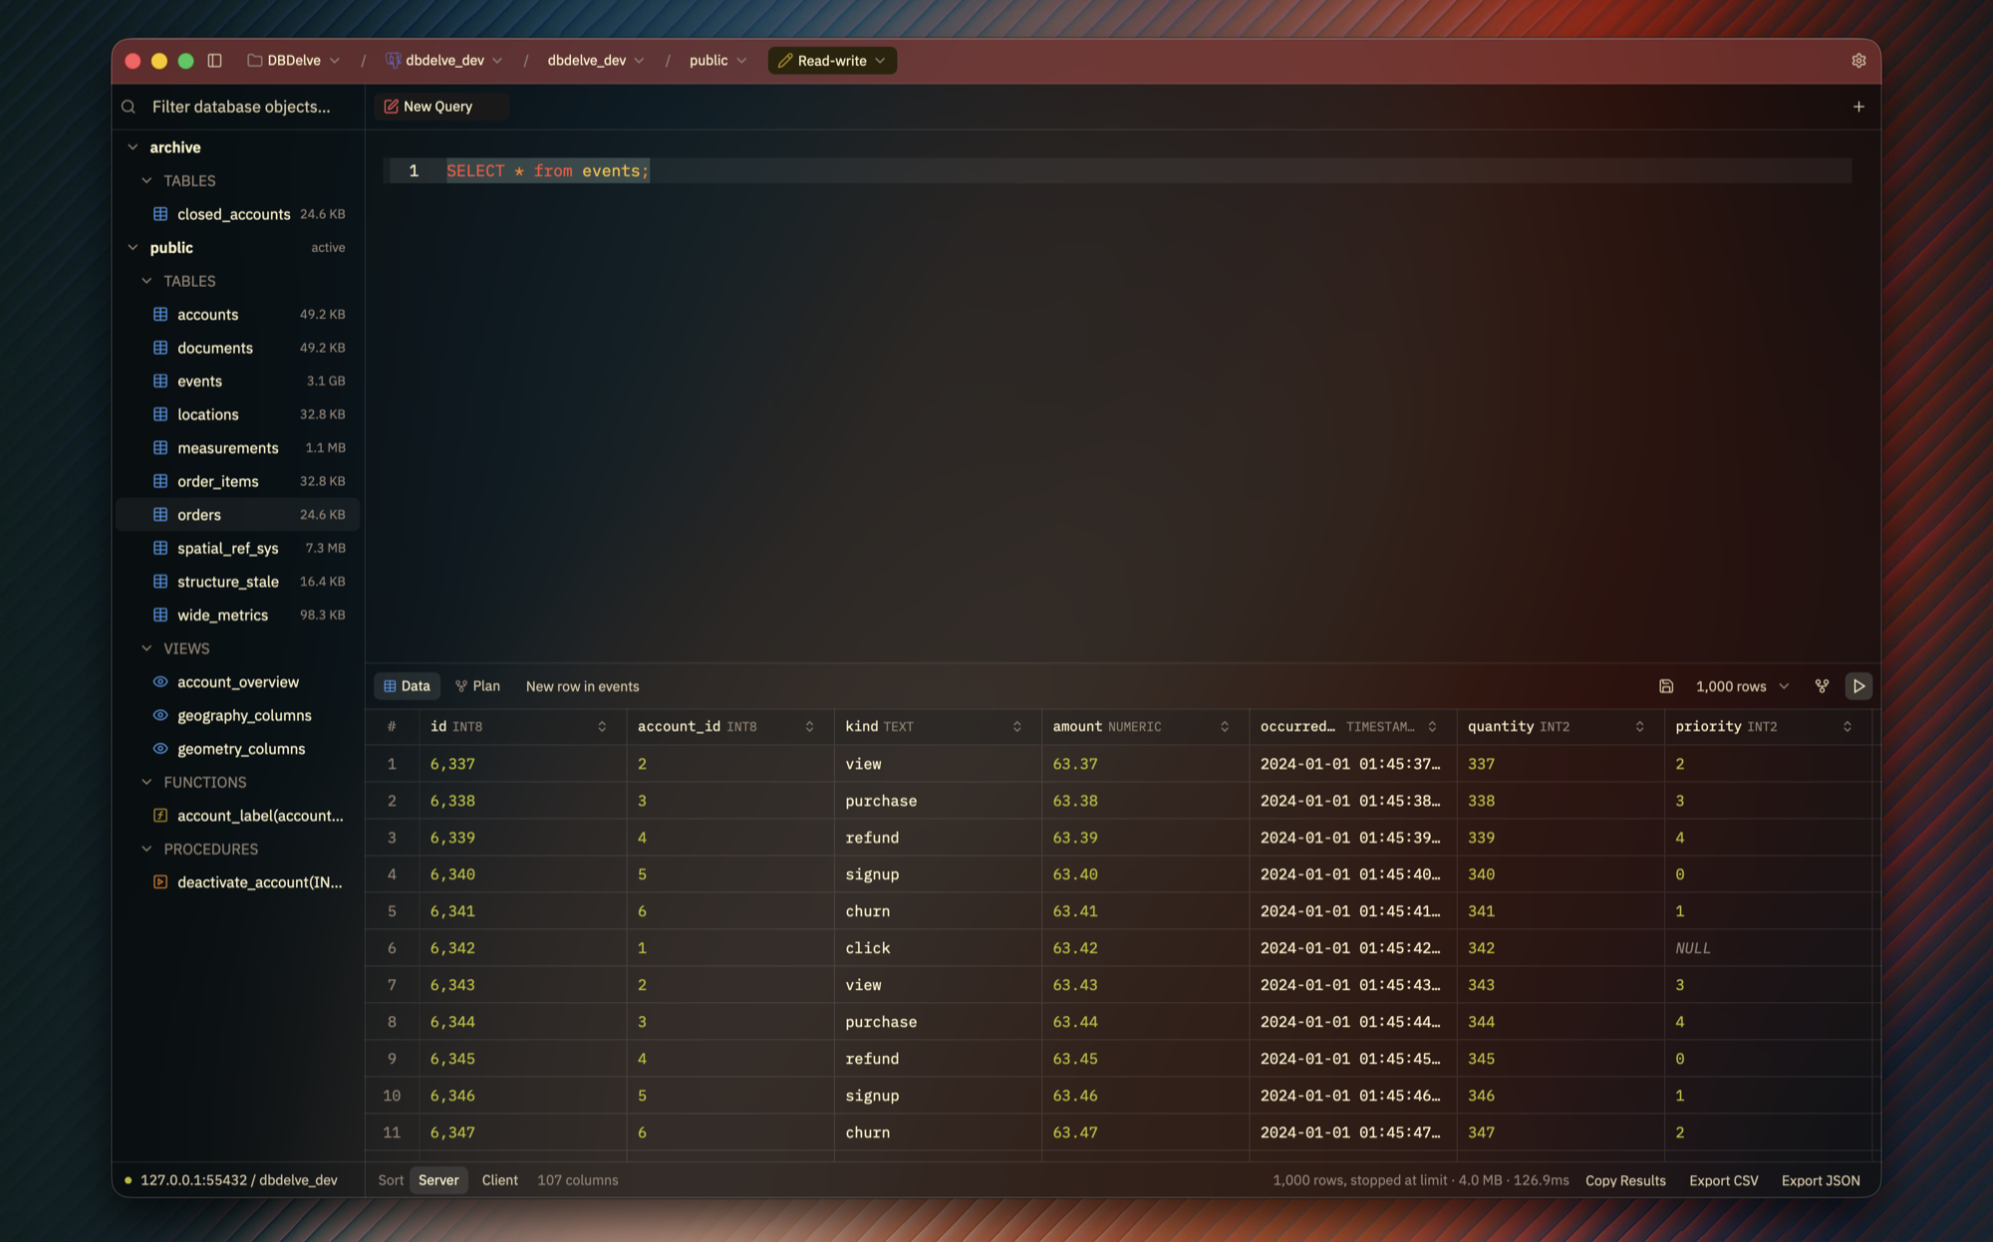Click Copy Results

[x=1625, y=1180]
